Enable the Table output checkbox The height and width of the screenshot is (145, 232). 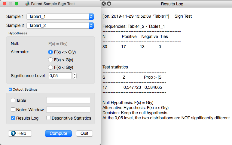pos(13,100)
